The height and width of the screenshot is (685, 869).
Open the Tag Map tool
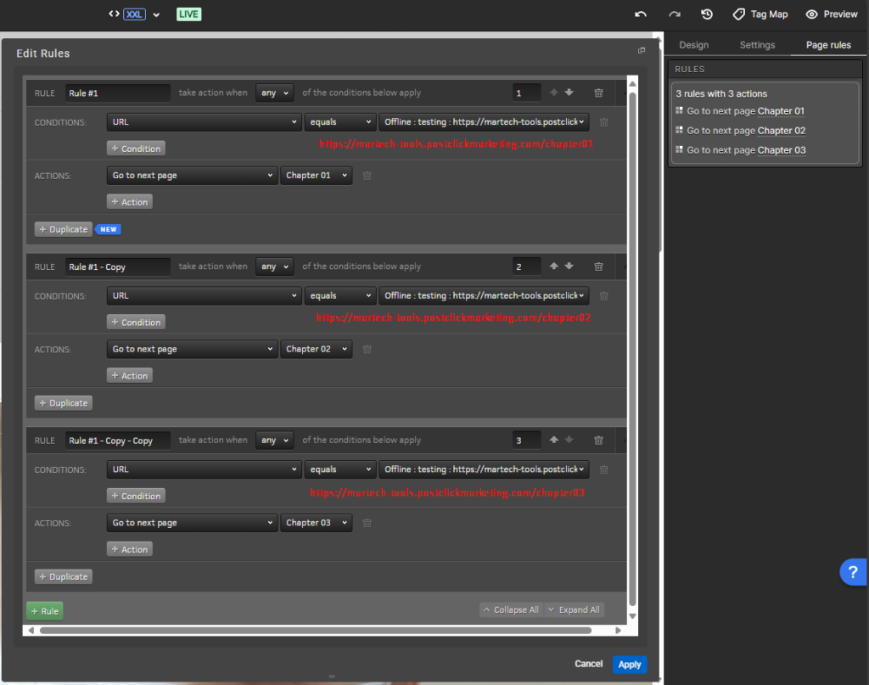pos(760,14)
